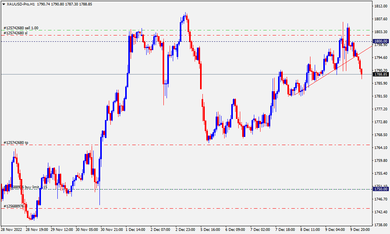Click the 1803.30 price scale label
Screen dimensions: 390x234
coord(381,32)
